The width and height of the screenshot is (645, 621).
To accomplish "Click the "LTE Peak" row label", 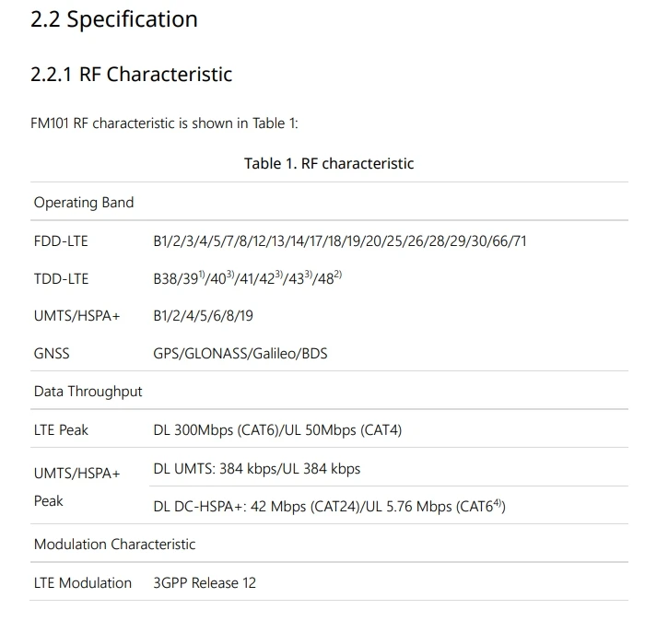I will point(61,430).
